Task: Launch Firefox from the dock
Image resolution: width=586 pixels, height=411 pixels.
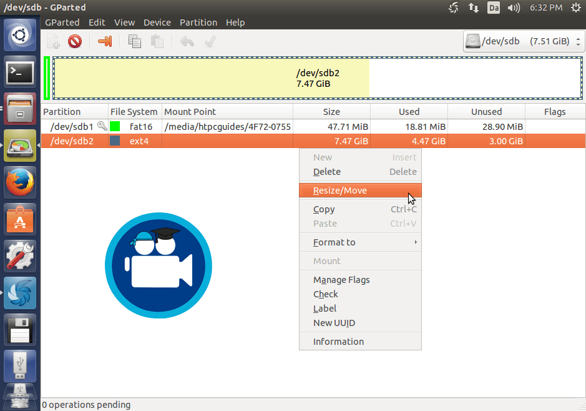Action: click(x=20, y=183)
